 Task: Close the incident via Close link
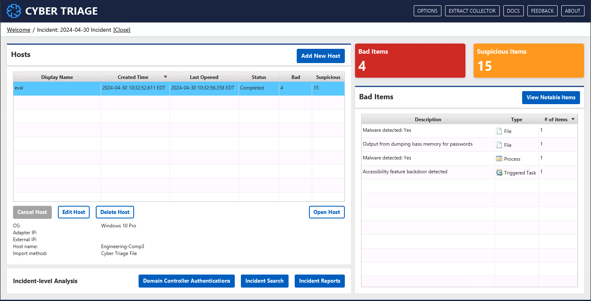click(122, 30)
